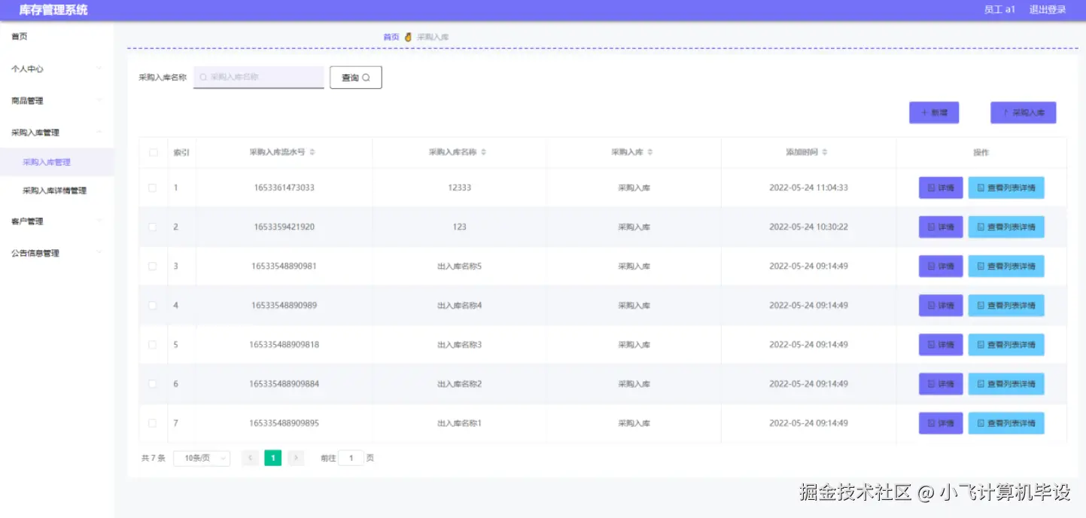Image resolution: width=1086 pixels, height=518 pixels.
Task: Open 查看列表详情 for row 12333
Action: click(x=1006, y=187)
